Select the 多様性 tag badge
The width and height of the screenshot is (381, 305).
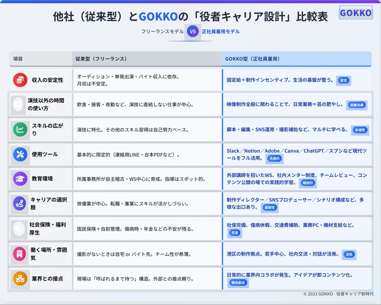(x=360, y=130)
